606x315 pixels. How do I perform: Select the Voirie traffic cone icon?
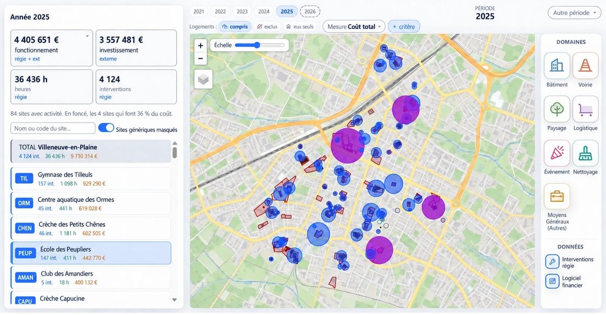585,65
